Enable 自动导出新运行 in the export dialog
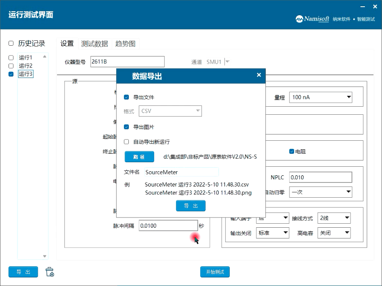Screen dimensions: 382x286 pyautogui.click(x=126, y=142)
